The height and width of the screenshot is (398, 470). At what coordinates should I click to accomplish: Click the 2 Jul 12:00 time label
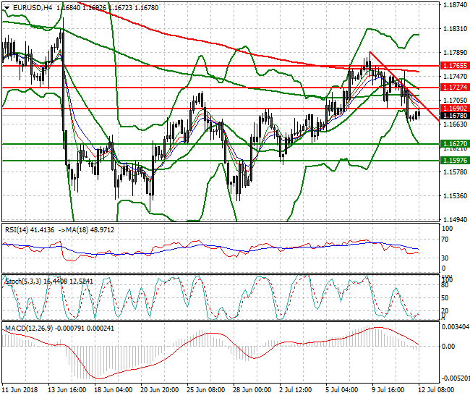pos(295,390)
